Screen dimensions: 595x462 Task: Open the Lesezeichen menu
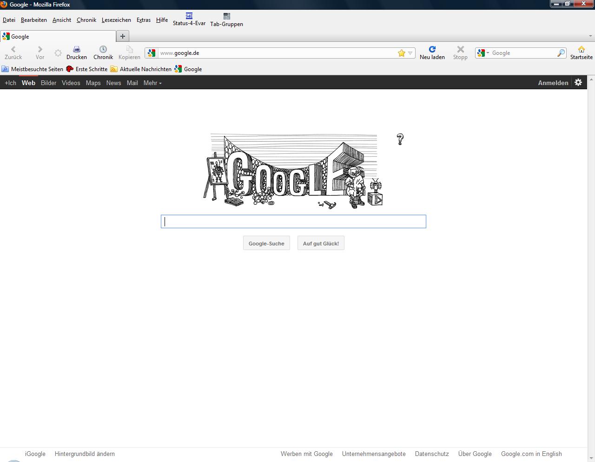click(x=116, y=20)
